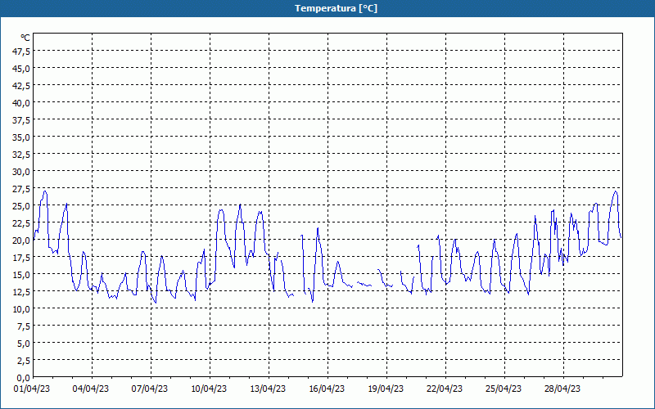Click the 27,5 y-axis label
This screenshot has height=409, width=655.
pyautogui.click(x=22, y=189)
